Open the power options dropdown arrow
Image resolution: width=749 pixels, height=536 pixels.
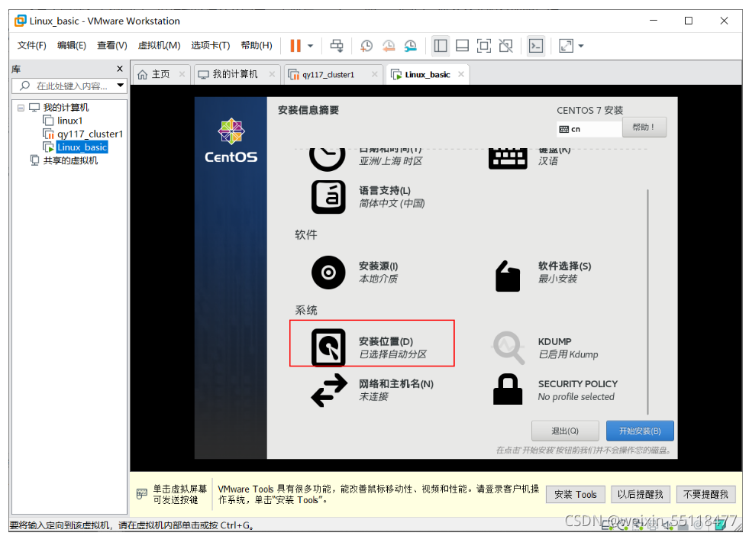coord(311,46)
